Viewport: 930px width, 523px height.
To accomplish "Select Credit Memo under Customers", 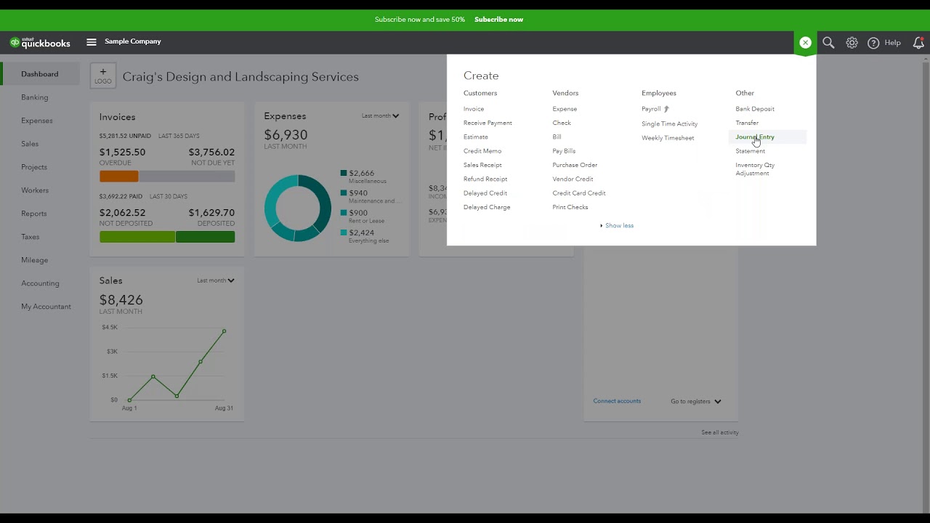I will [x=482, y=151].
